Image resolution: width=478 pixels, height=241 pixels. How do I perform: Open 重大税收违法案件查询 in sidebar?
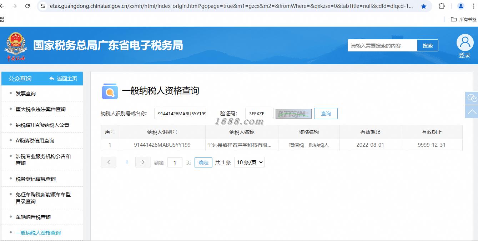[x=41, y=109]
